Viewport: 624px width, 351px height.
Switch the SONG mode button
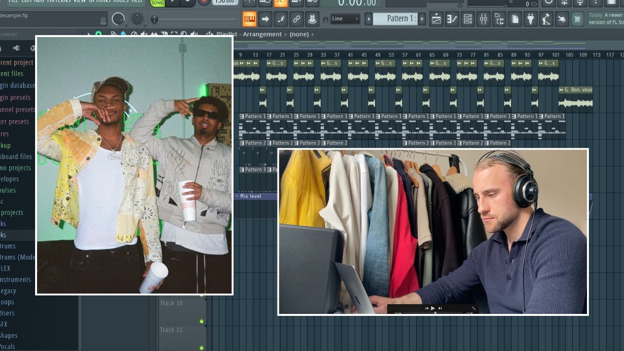click(157, 3)
